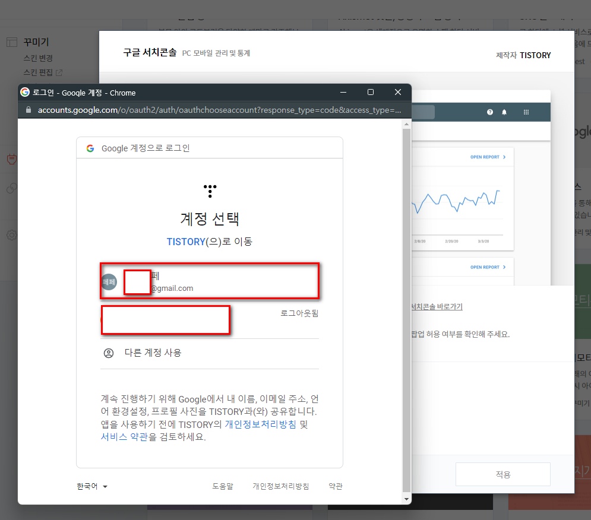This screenshot has width=591, height=520.
Task: Click the 'PC 모바일 관리 및 통계' subtitle
Action: pyautogui.click(x=216, y=53)
